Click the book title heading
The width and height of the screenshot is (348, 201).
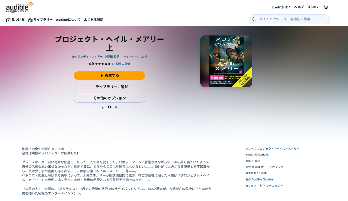(x=109, y=43)
